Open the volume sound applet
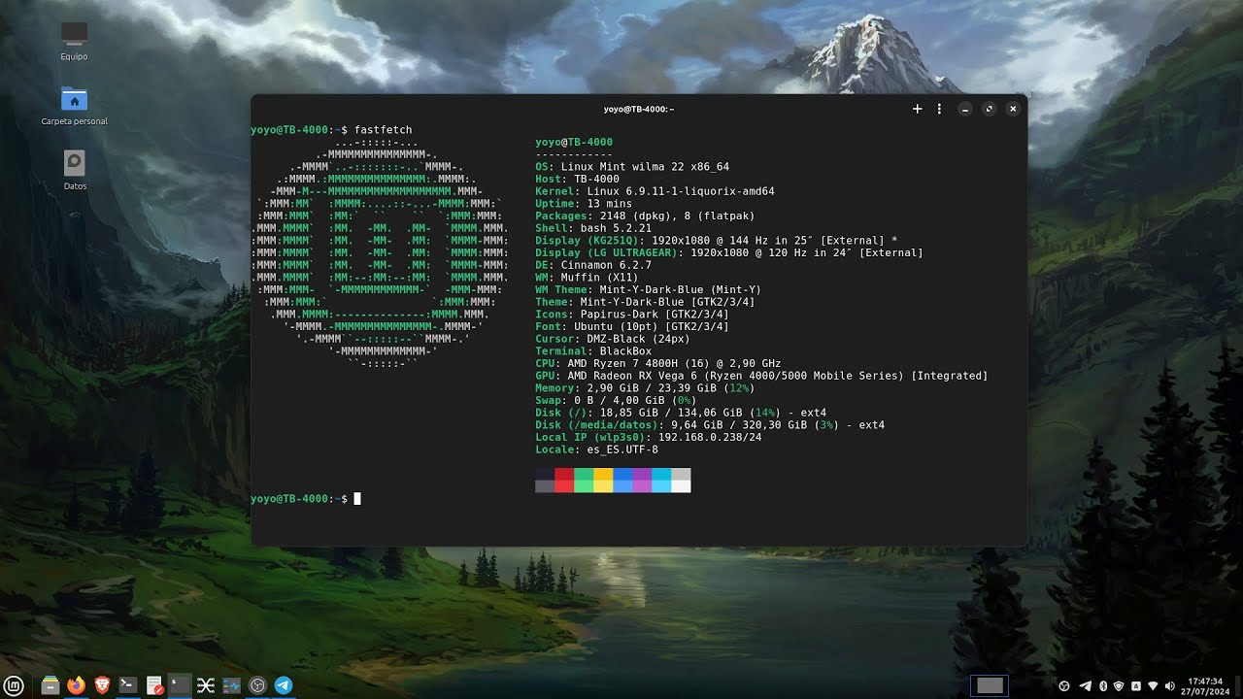This screenshot has width=1243, height=699. pos(1169,686)
